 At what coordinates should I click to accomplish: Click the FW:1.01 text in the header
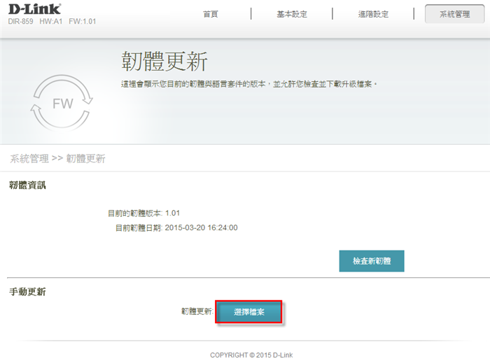[83, 22]
